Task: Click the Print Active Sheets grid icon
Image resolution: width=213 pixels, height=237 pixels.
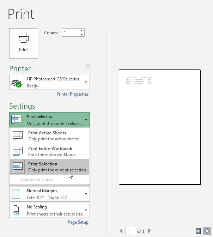Action: (18, 136)
